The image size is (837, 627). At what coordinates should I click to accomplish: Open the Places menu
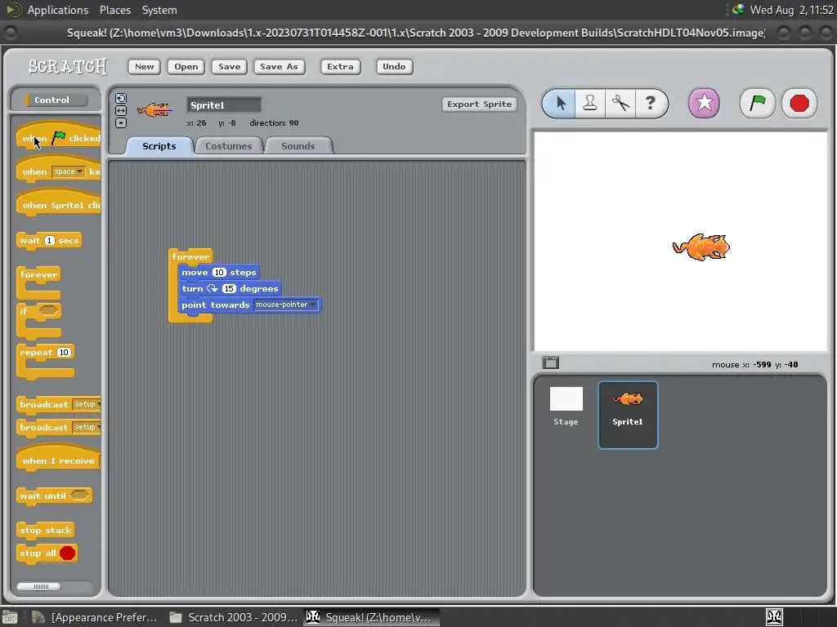click(114, 10)
